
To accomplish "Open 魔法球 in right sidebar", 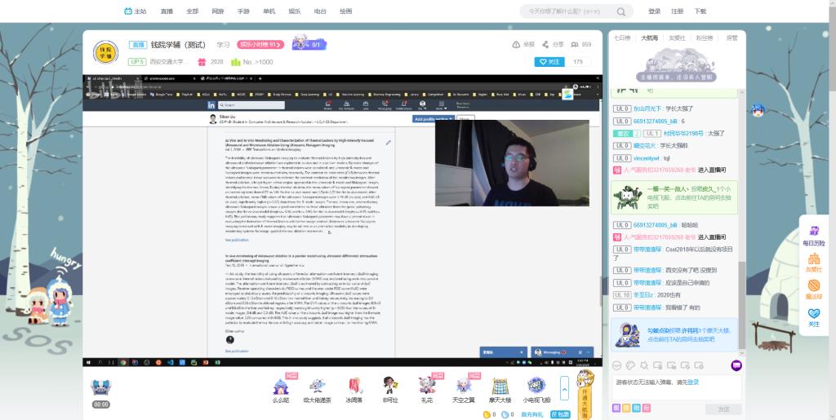I will pos(814,289).
